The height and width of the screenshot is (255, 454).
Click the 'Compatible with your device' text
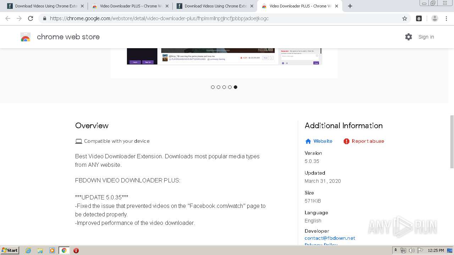117,141
